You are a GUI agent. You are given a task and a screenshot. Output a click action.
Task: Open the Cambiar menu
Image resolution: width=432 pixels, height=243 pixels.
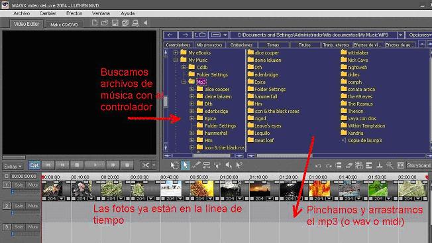coord(48,13)
